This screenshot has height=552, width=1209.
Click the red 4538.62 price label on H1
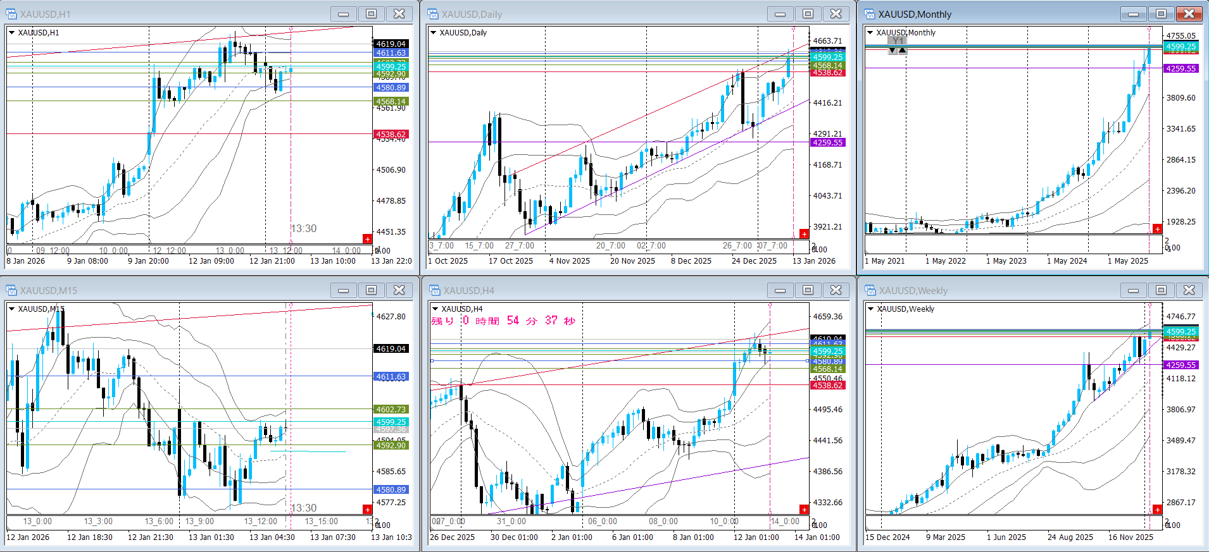pos(391,135)
